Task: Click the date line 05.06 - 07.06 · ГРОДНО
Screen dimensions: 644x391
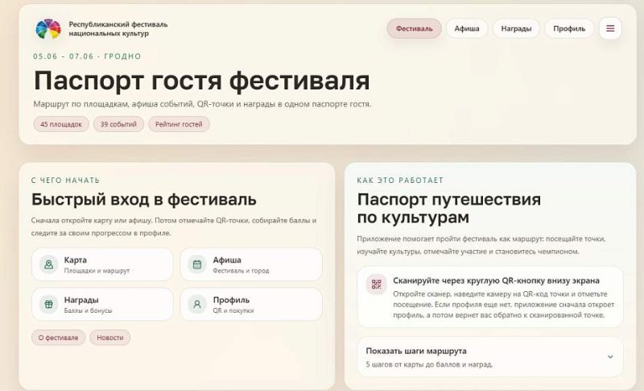Action: point(87,56)
